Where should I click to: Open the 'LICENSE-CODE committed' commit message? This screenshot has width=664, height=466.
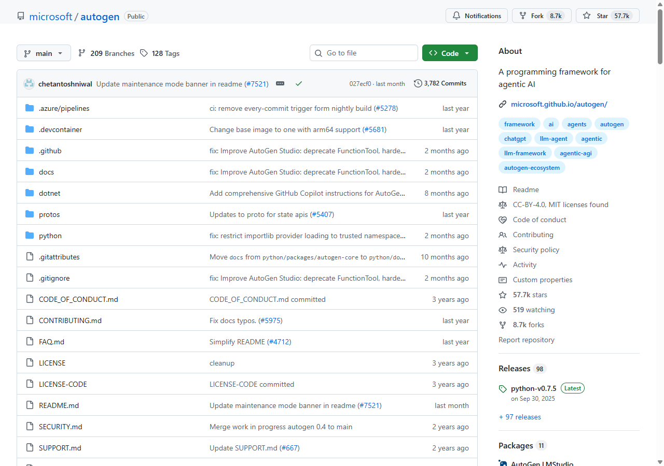click(252, 384)
